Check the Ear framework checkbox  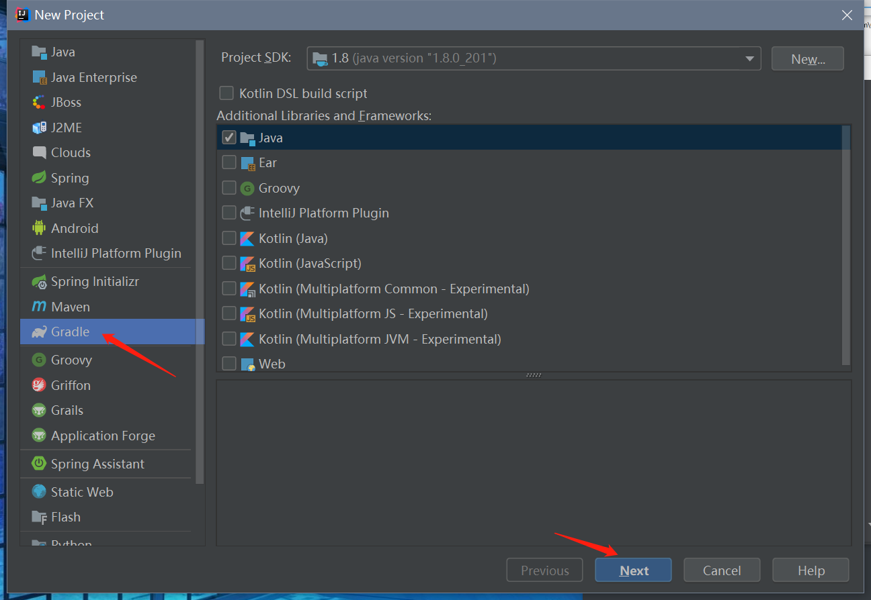229,162
